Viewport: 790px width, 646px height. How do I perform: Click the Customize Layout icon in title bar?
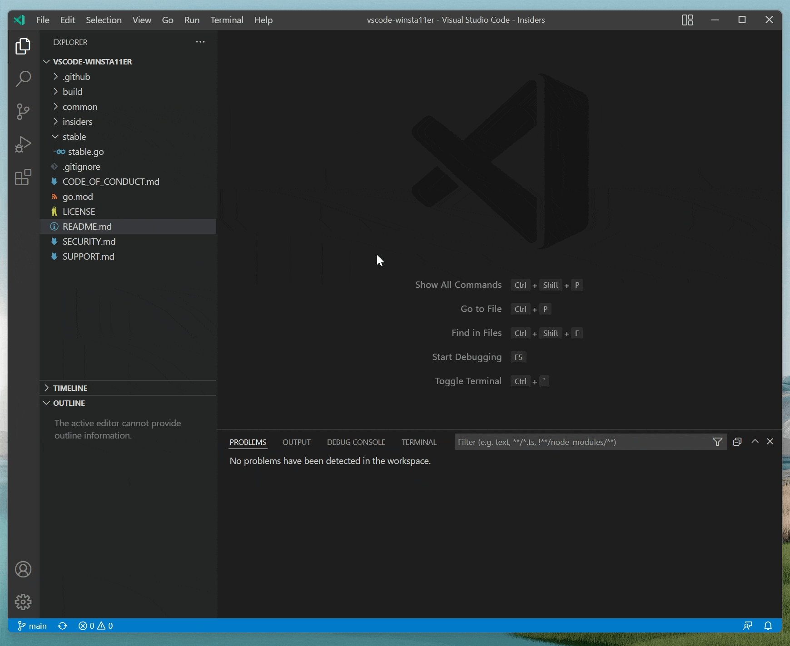coord(687,20)
